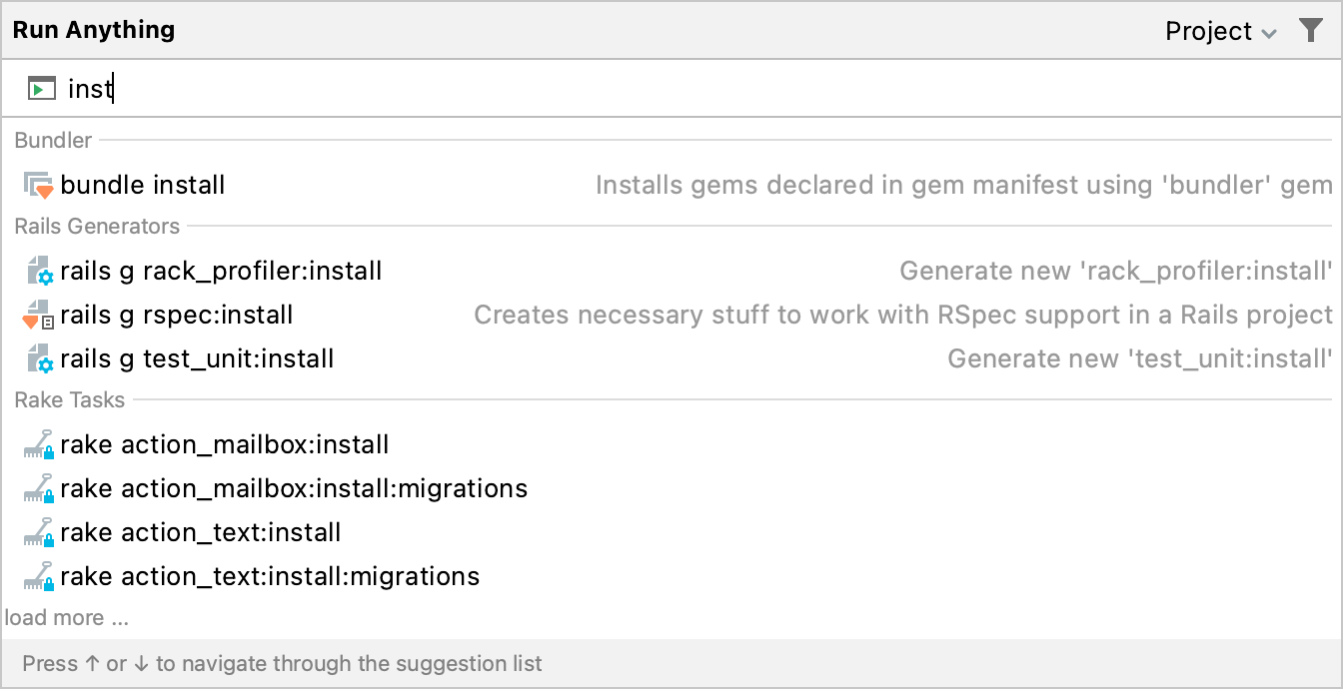Click the run icon beside the search field
This screenshot has width=1343, height=689.
click(x=42, y=88)
